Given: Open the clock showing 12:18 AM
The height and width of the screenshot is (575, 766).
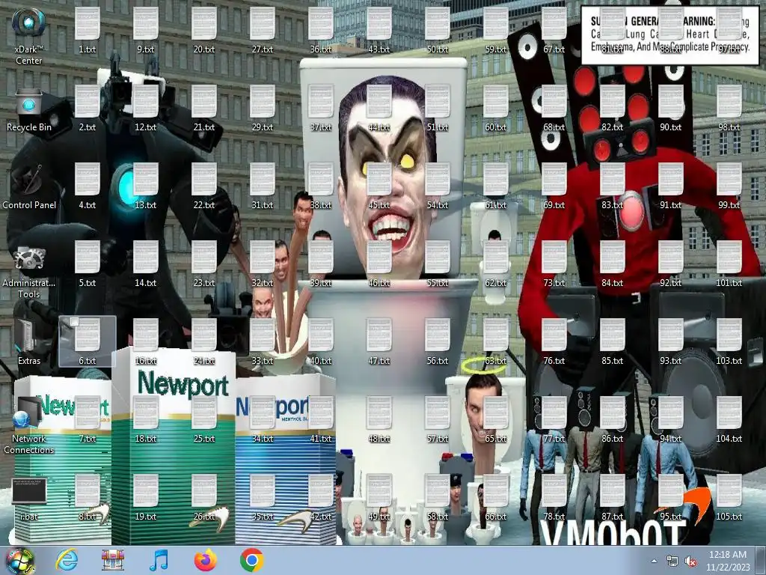Looking at the screenshot, I should [x=728, y=561].
